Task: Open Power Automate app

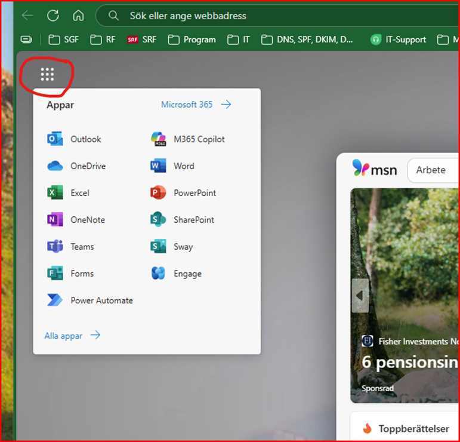Action: [90, 300]
